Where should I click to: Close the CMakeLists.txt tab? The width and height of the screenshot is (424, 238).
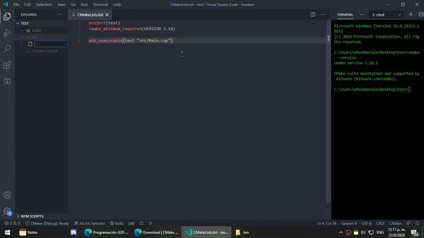[107, 15]
